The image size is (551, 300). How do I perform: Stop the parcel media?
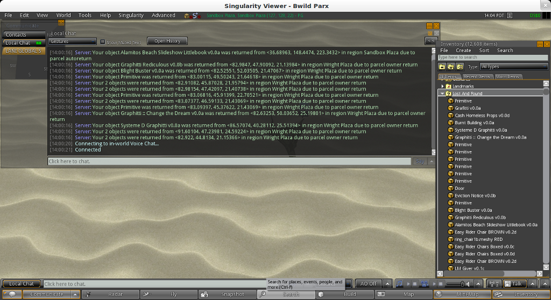441,283
